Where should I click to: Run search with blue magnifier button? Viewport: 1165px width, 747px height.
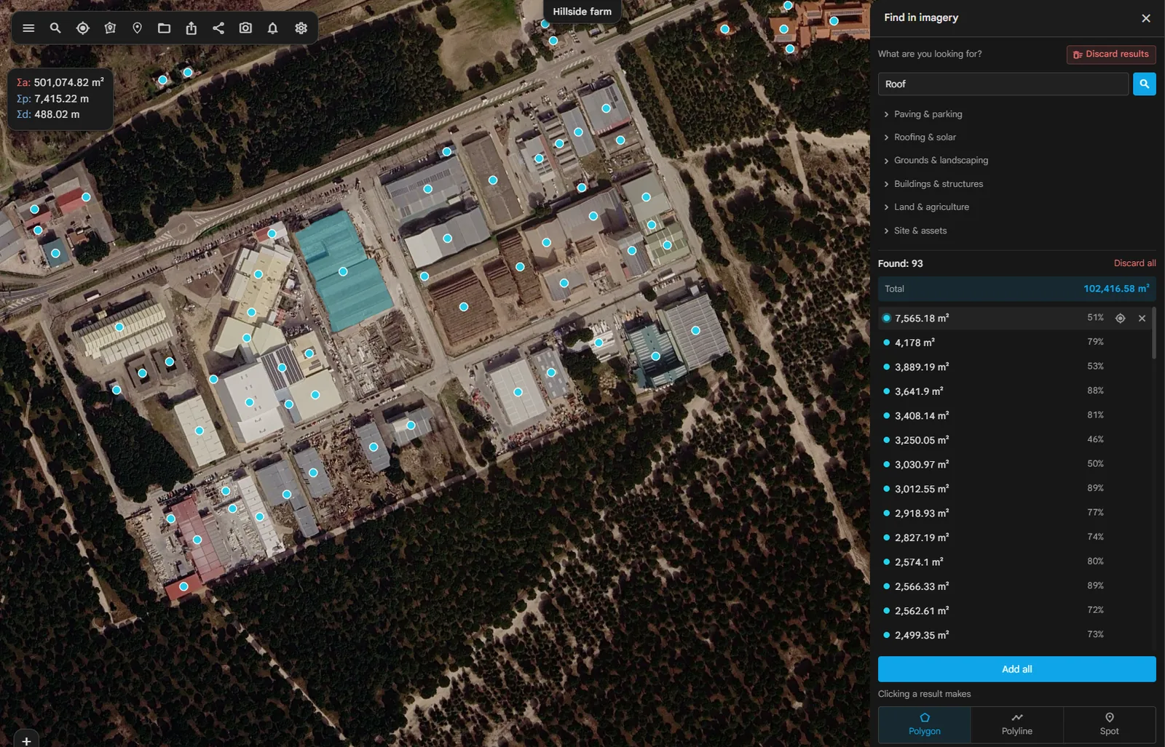pos(1144,84)
